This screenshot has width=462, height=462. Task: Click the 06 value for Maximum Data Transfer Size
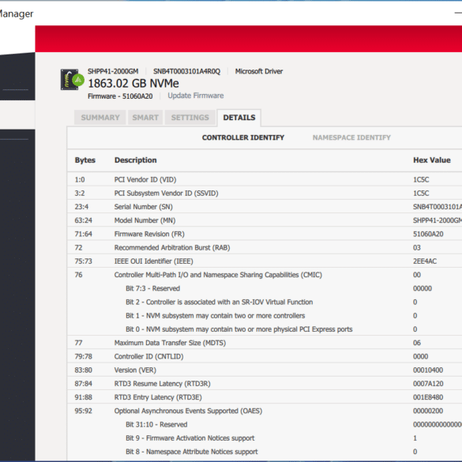pyautogui.click(x=417, y=343)
